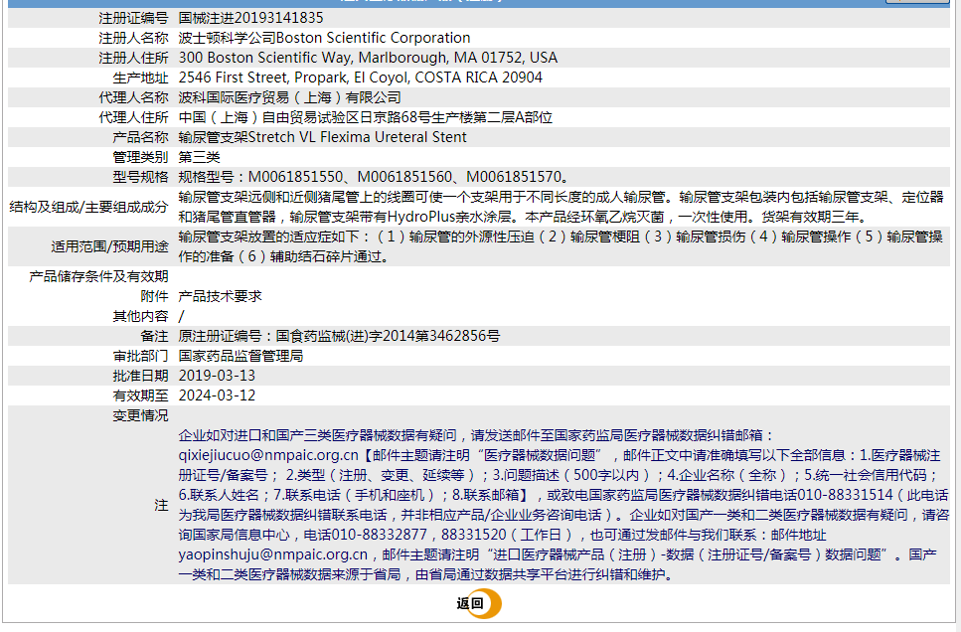Select model specification M0061851550 text
This screenshot has height=632, width=961.
[295, 177]
